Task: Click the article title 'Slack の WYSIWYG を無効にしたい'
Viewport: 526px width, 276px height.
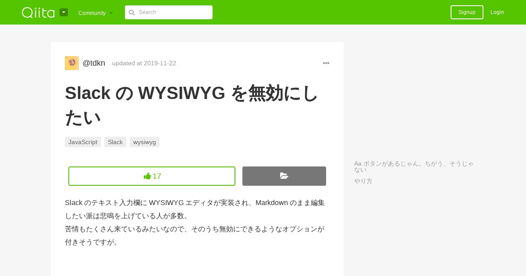Action: click(192, 105)
